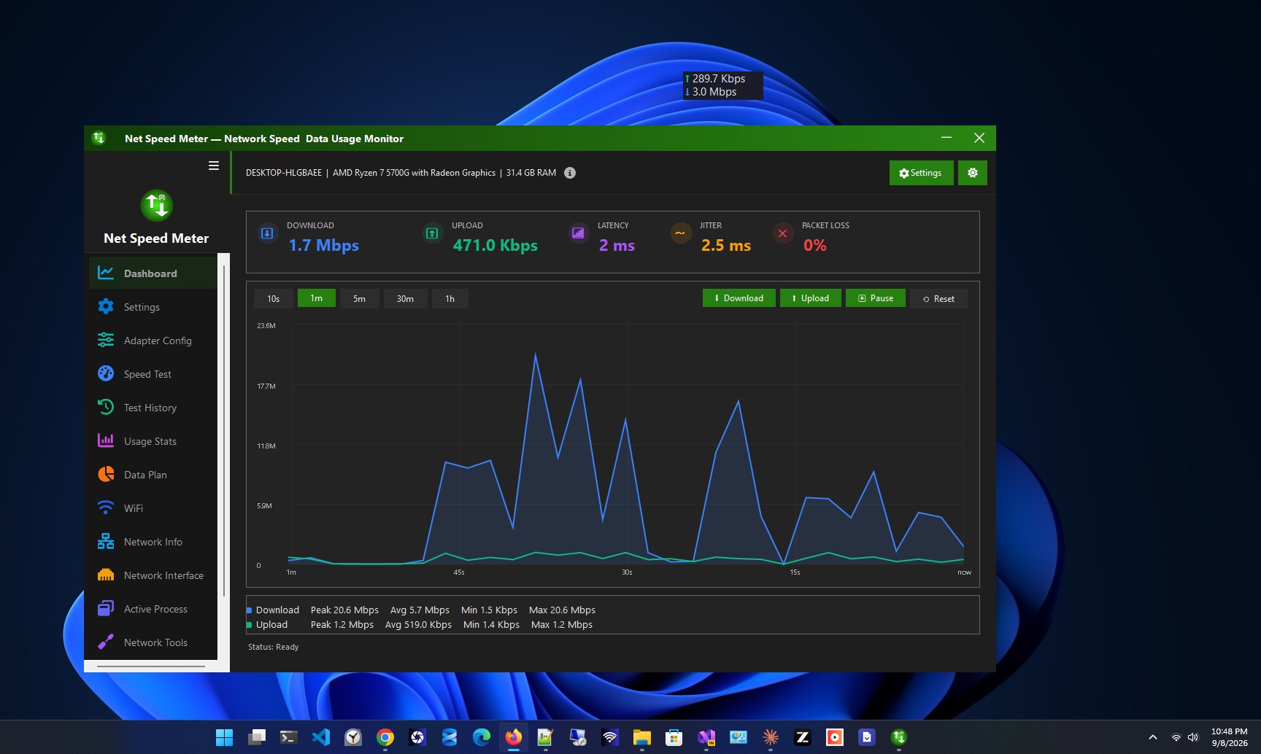Click the app icon in title bar

click(99, 138)
